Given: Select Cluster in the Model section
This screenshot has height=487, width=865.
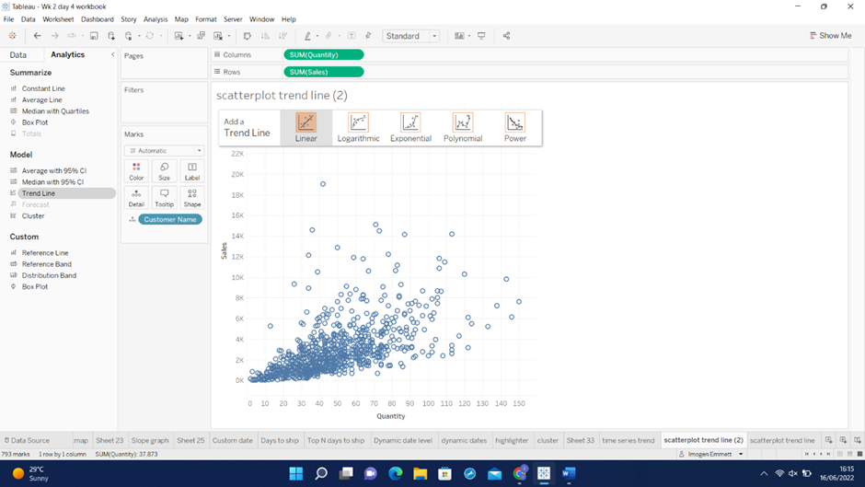Looking at the screenshot, I should point(33,215).
